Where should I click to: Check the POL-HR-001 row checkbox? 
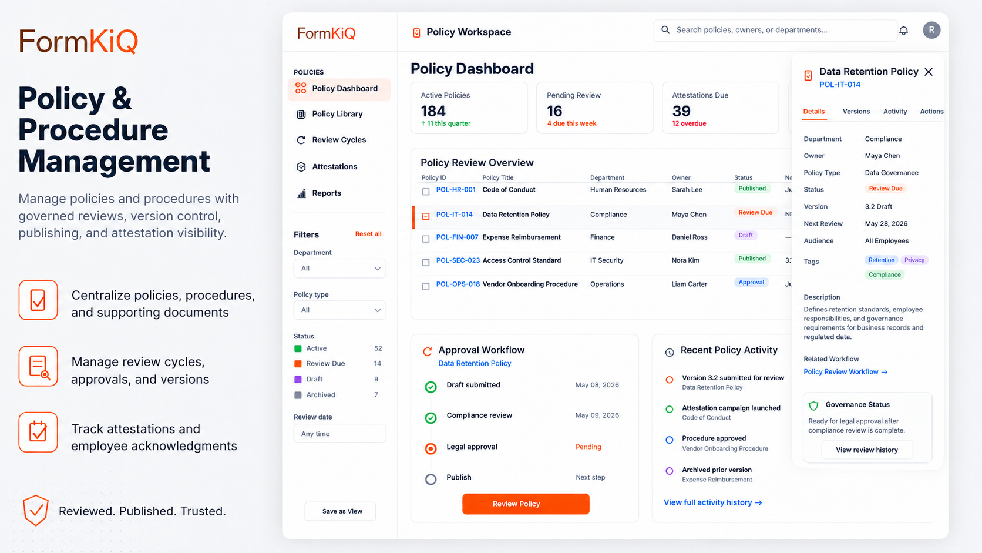click(x=426, y=192)
